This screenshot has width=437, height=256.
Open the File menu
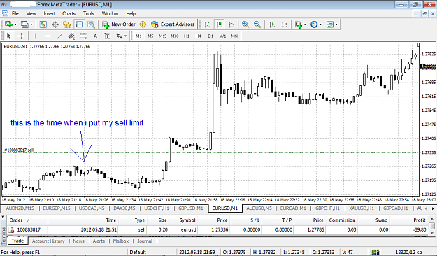point(15,13)
